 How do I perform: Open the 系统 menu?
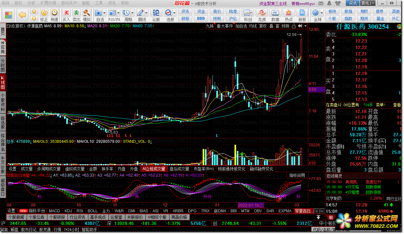point(6,3)
